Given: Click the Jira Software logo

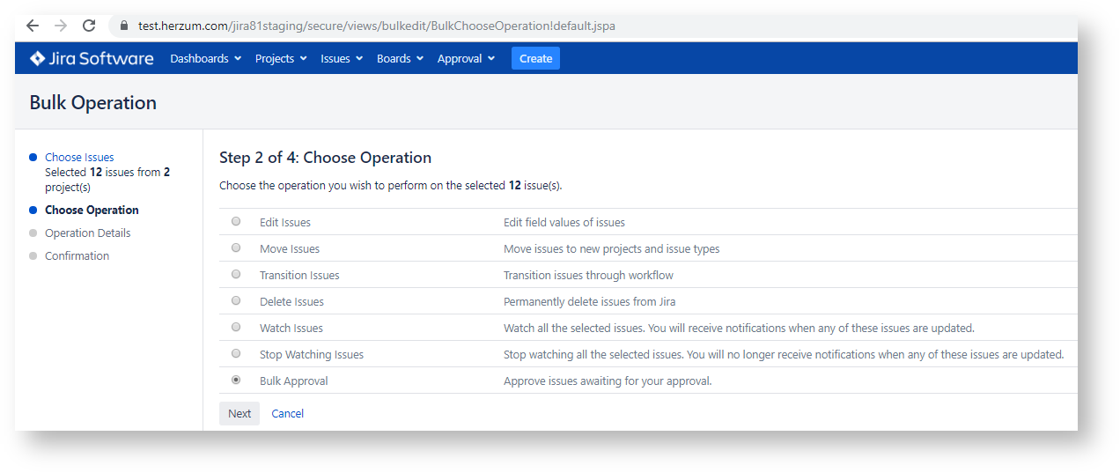Looking at the screenshot, I should (92, 59).
